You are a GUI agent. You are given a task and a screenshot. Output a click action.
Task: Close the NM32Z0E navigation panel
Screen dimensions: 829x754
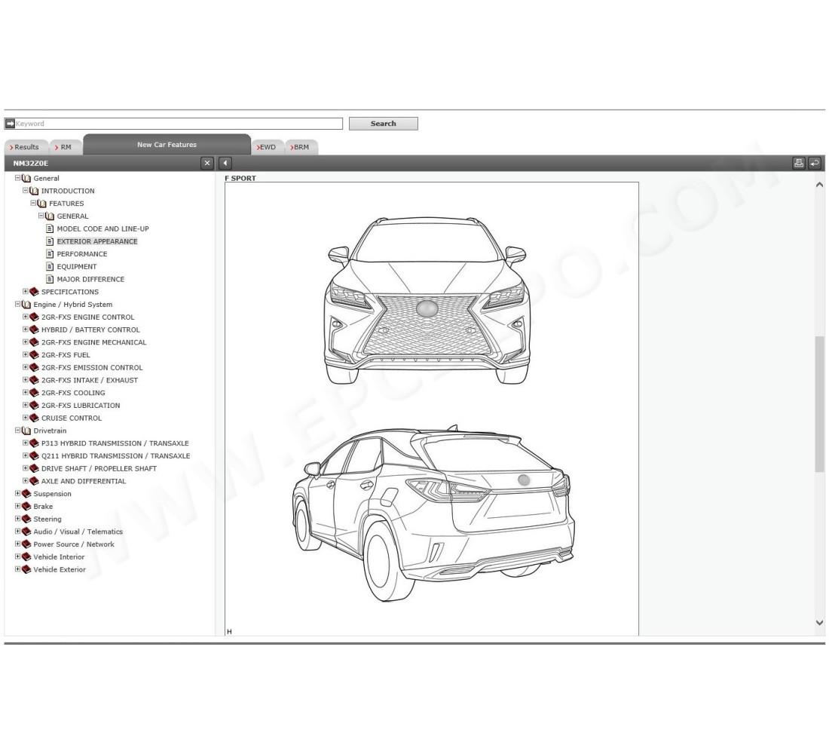click(206, 162)
